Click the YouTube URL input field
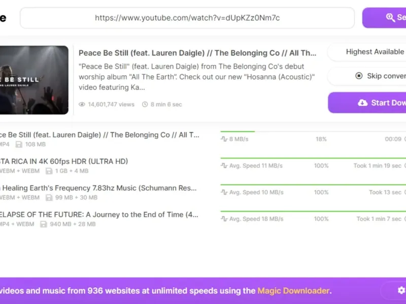 187,18
